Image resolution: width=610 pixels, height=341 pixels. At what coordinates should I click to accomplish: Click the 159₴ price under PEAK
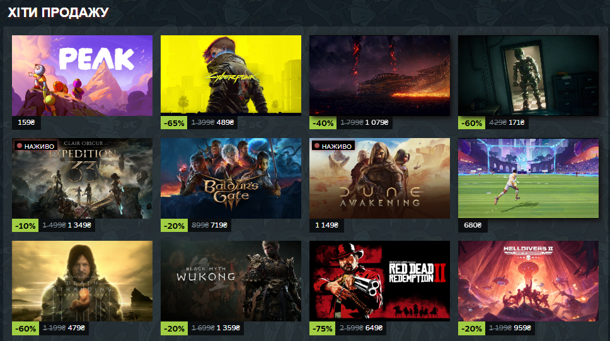(26, 122)
